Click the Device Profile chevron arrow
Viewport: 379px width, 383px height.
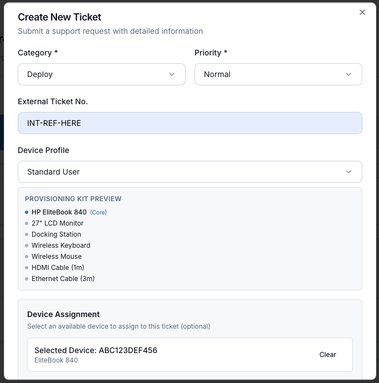coord(349,172)
